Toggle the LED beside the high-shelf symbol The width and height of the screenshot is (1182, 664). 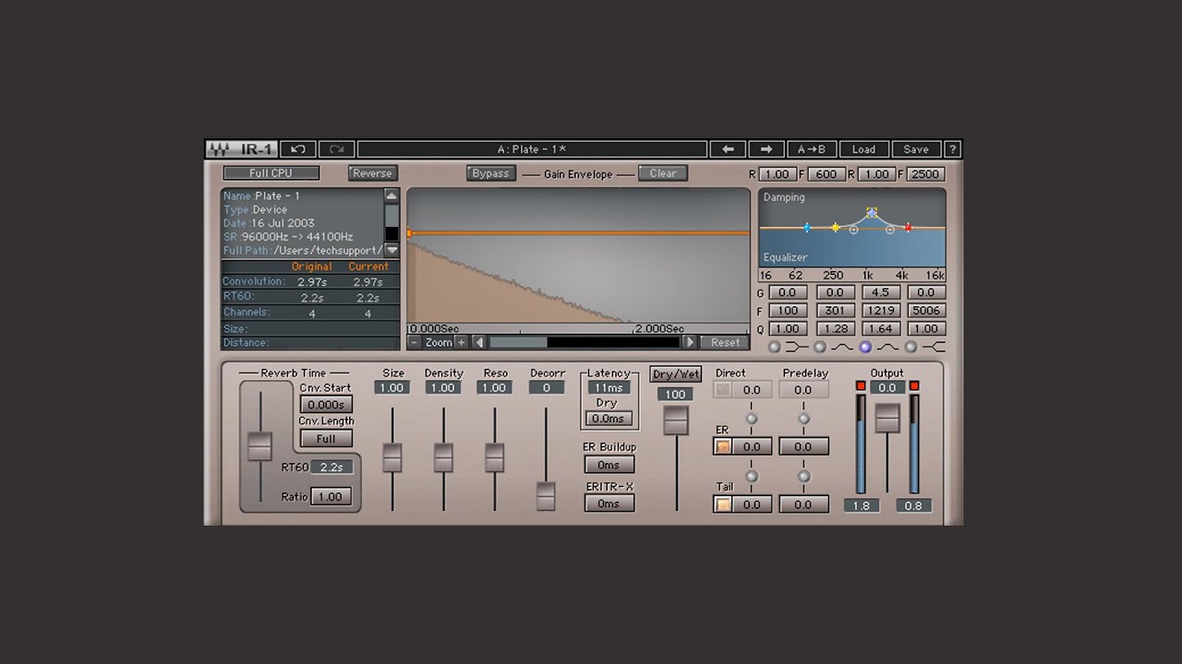point(911,347)
